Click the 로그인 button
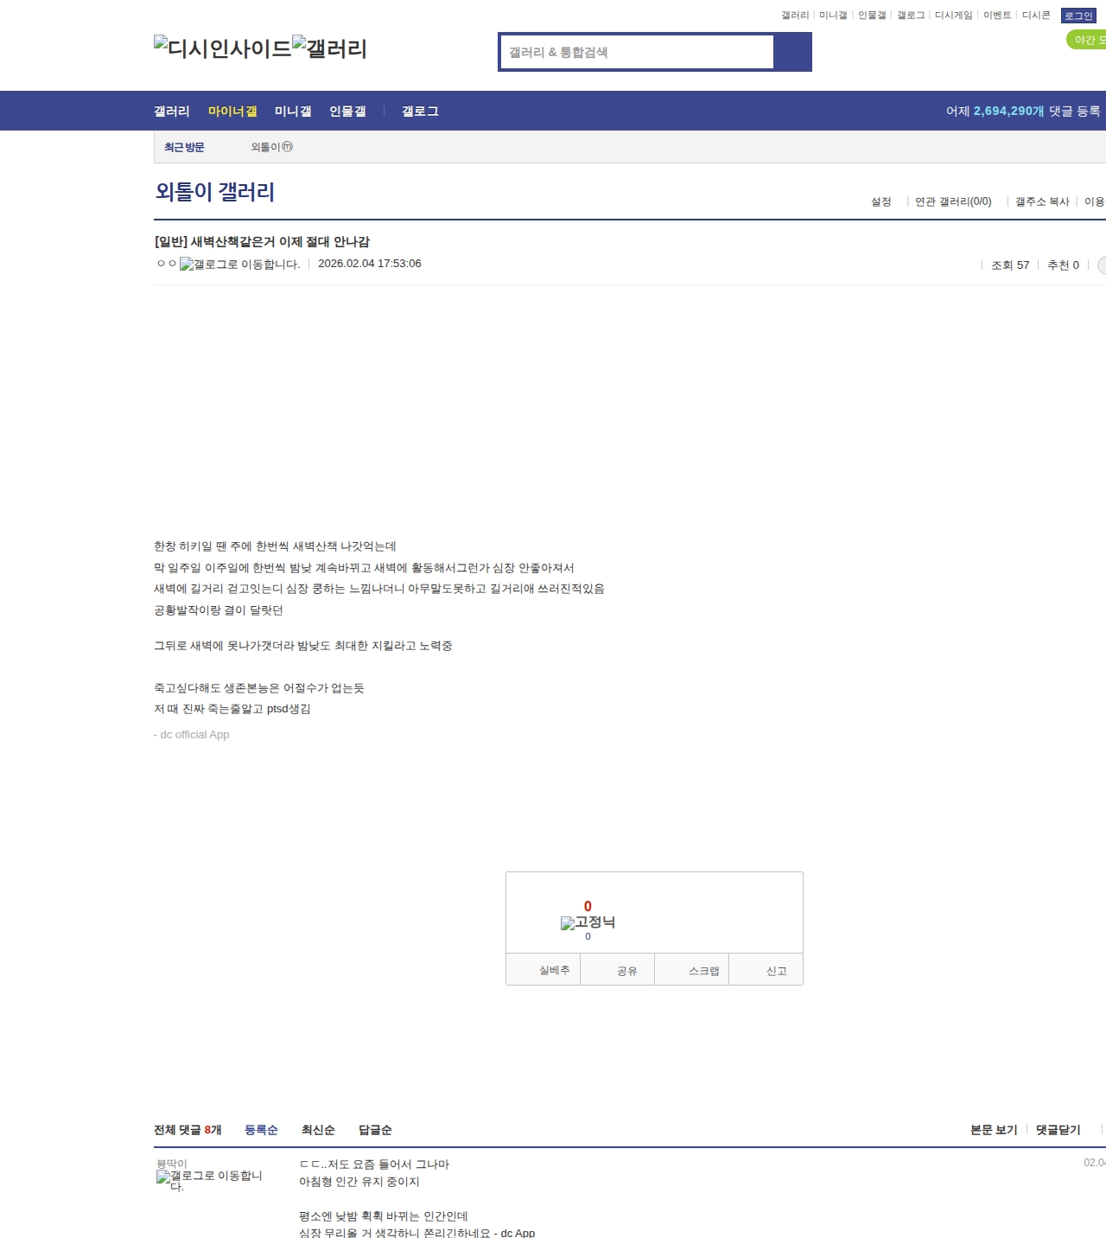1106x1238 pixels. coord(1078,16)
